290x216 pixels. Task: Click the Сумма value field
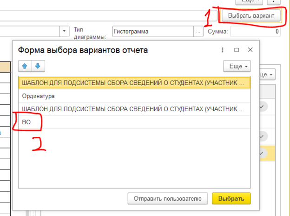[x=255, y=32]
